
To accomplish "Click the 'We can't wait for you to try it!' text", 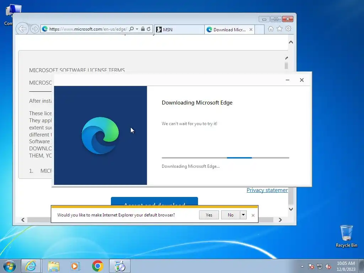I will pyautogui.click(x=189, y=123).
